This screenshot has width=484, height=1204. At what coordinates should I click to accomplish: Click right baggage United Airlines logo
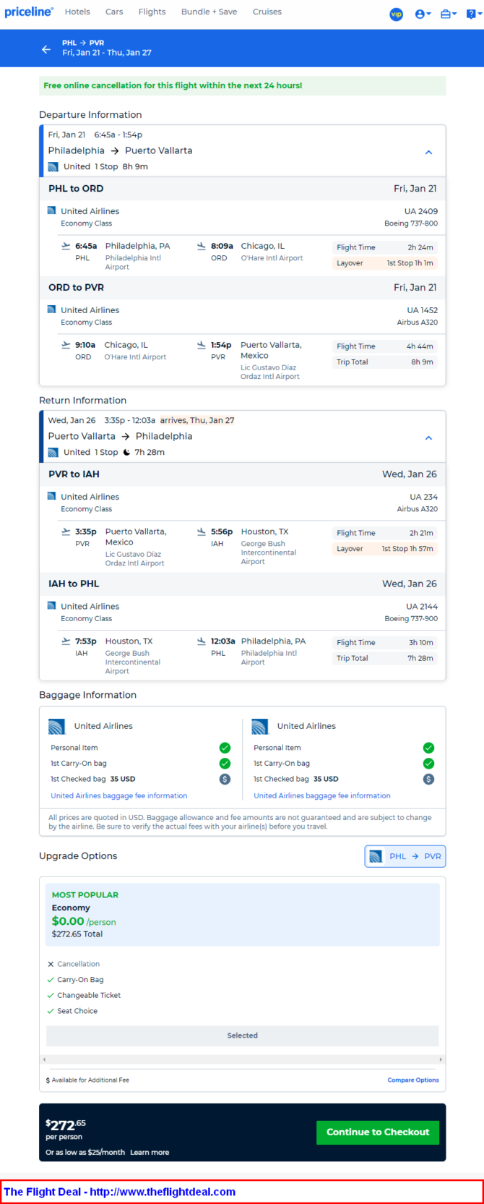[260, 726]
